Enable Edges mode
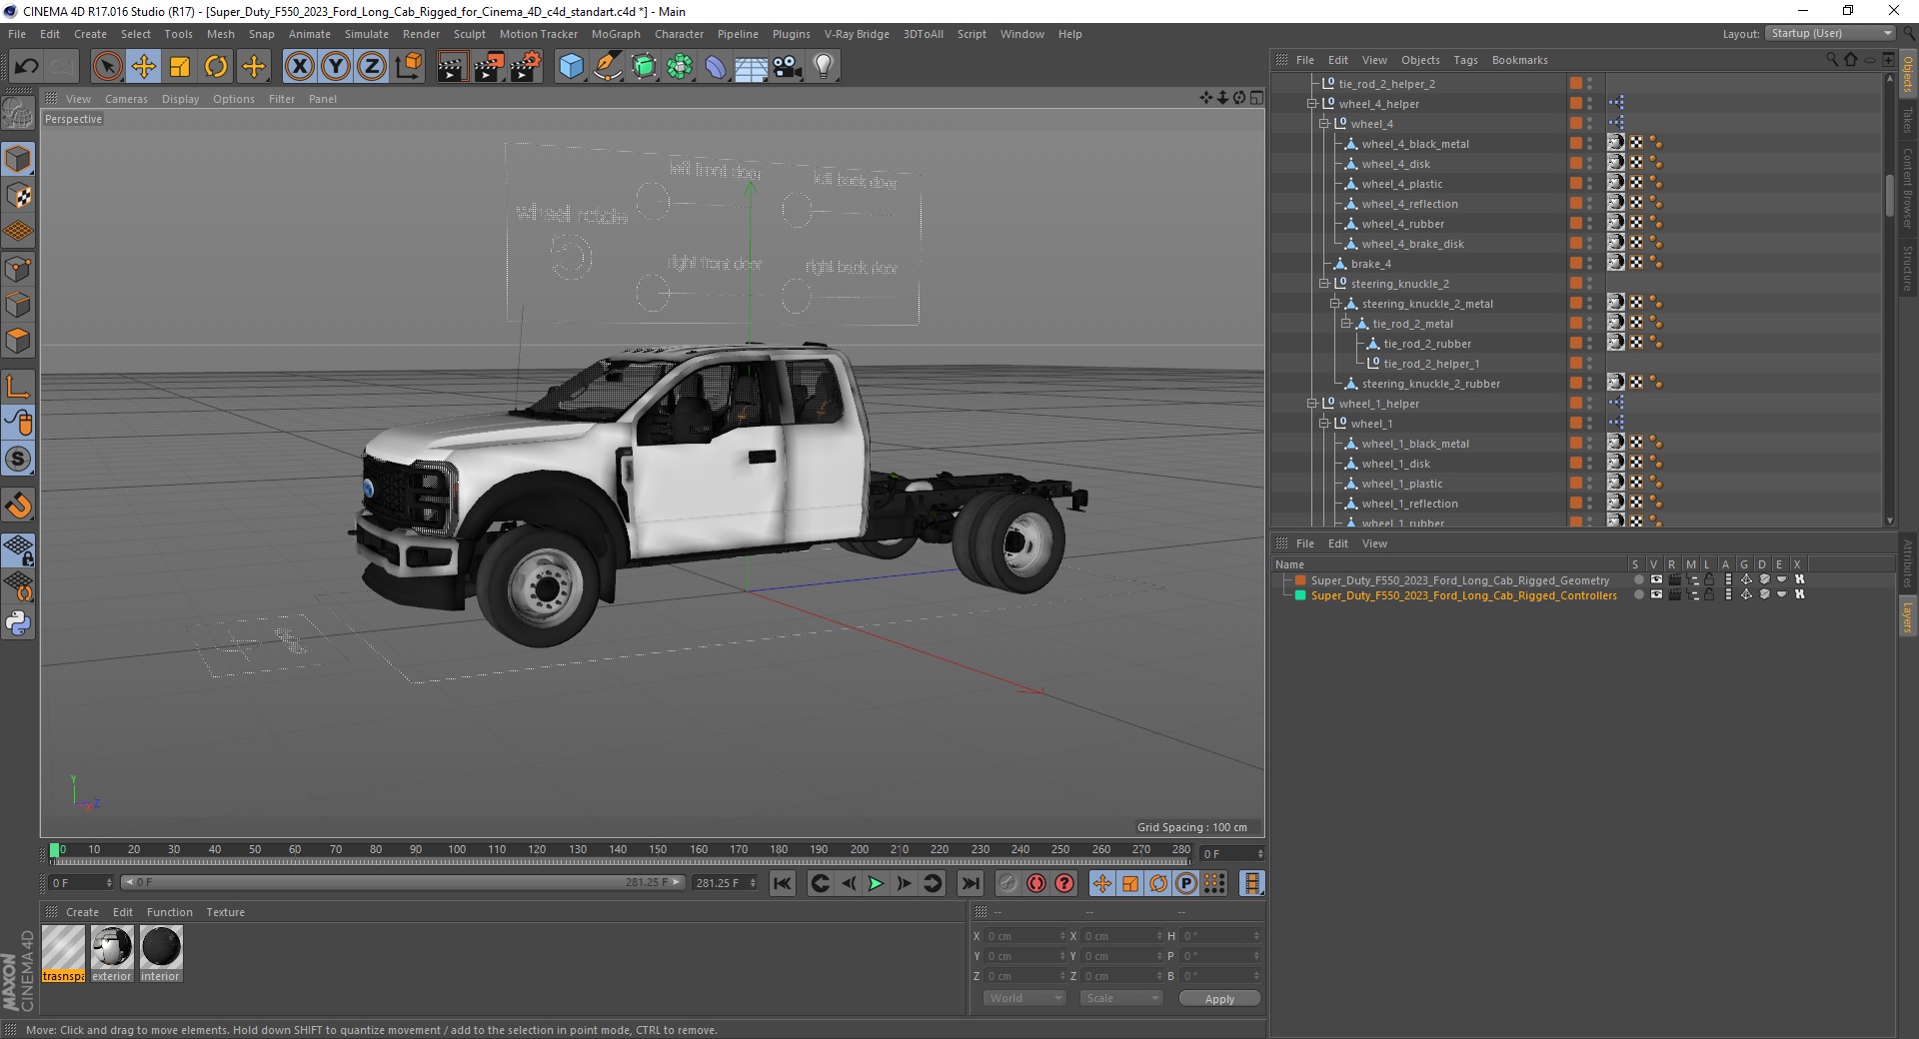Screen dimensions: 1919x1039 (18, 304)
